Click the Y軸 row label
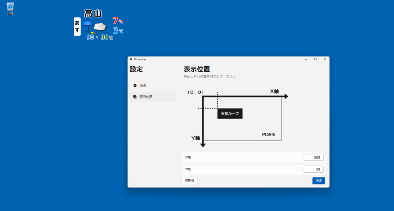394x211 pixels. click(188, 169)
